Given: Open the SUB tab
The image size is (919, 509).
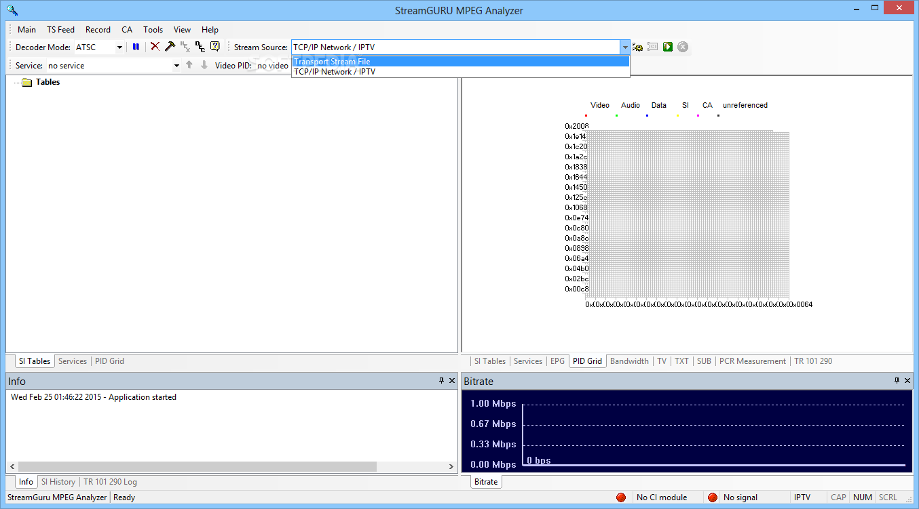Looking at the screenshot, I should click(704, 361).
